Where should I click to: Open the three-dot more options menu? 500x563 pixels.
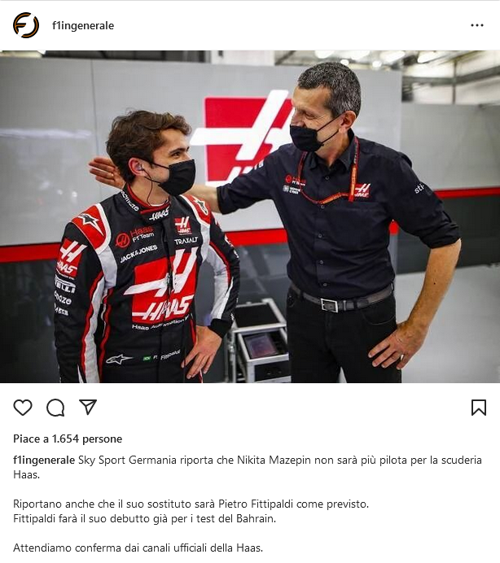[476, 25]
